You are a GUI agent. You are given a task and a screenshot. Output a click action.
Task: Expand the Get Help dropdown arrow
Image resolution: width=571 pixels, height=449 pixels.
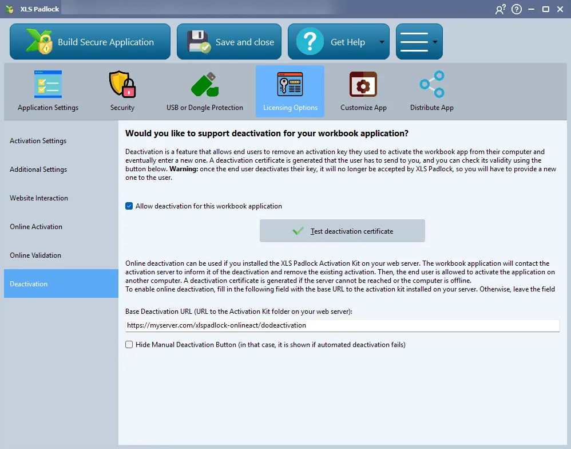(x=382, y=42)
